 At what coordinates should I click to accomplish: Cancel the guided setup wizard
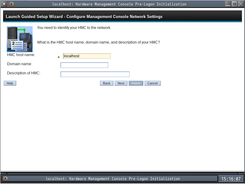point(152,83)
